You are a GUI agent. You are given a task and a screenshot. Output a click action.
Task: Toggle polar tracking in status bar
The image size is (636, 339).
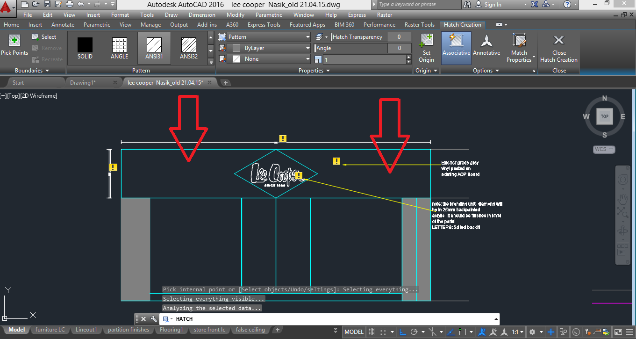414,332
